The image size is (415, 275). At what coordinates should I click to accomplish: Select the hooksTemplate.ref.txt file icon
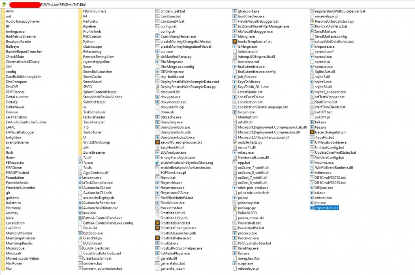[235, 41]
